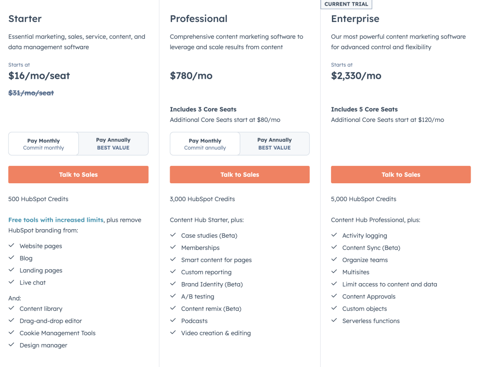Click the checkmark next to A/B testing

click(172, 296)
